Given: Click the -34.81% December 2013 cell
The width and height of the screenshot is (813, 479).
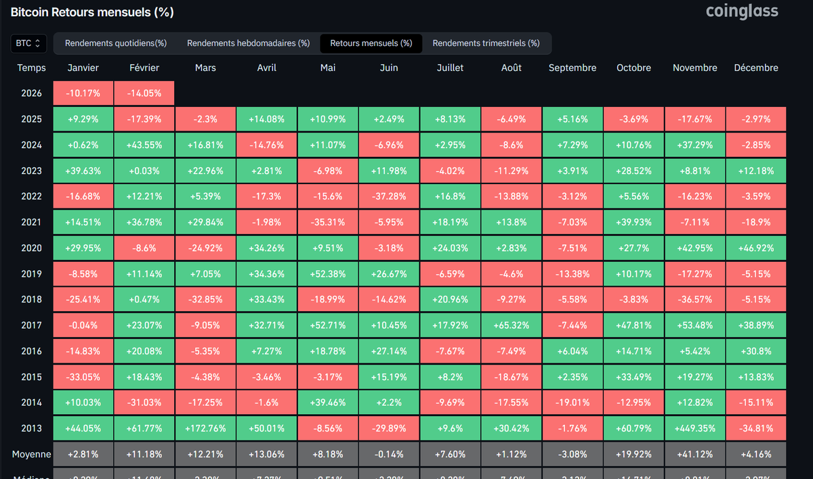Looking at the screenshot, I should [756, 428].
